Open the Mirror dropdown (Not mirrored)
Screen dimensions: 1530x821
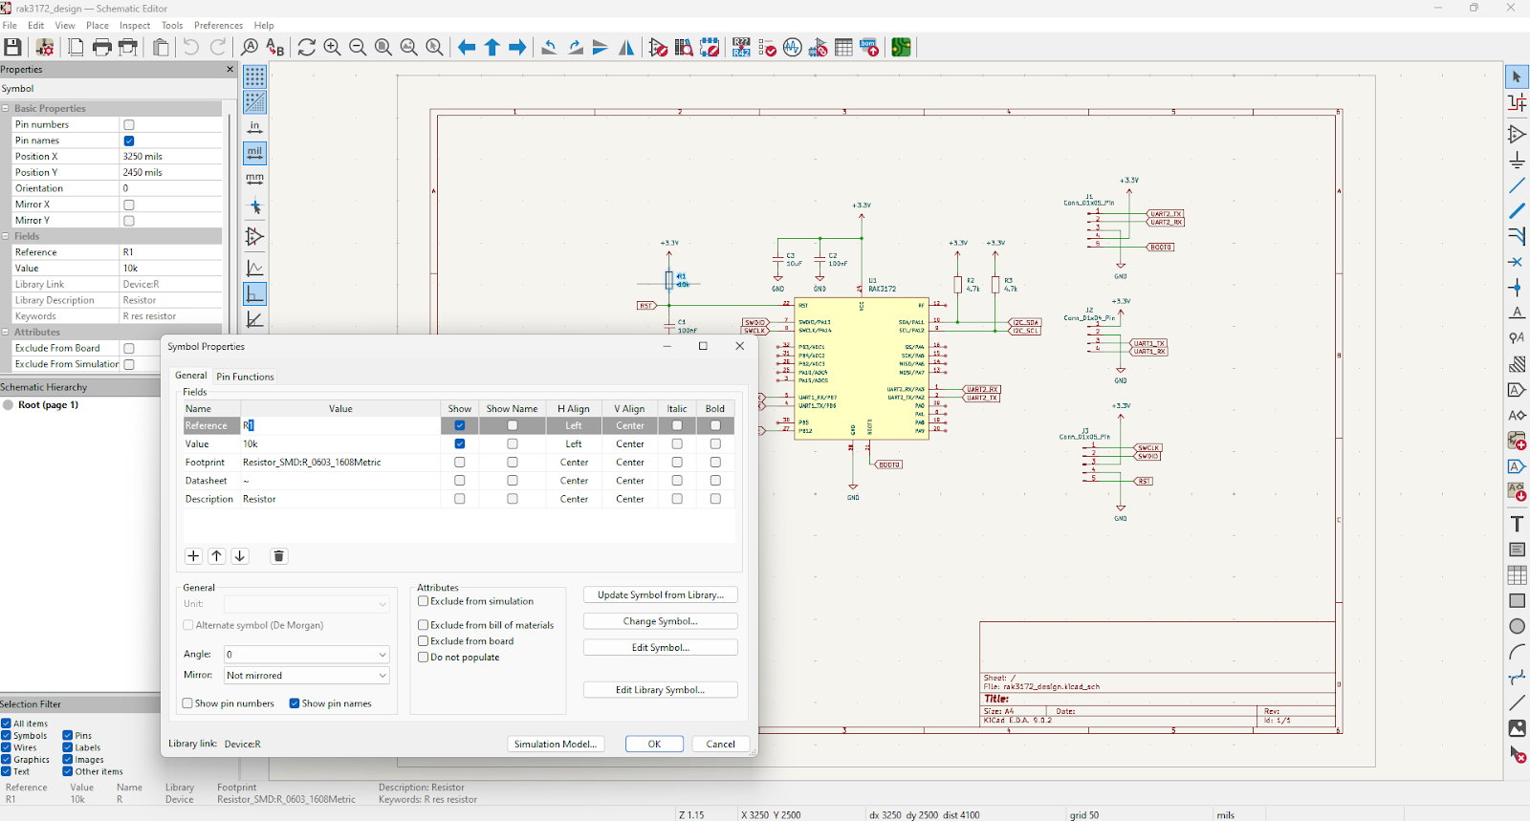point(306,676)
